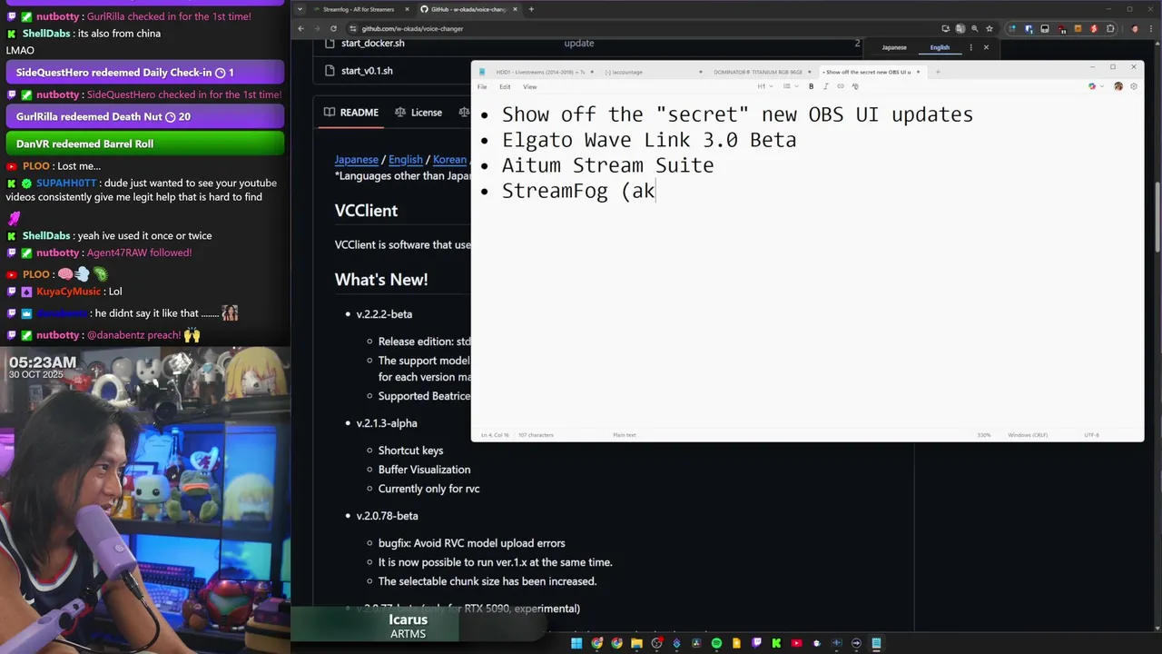Open Kick from the taskbar

(776, 643)
